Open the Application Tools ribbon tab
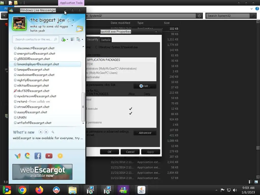This screenshot has width=260, height=195. coord(71,3)
